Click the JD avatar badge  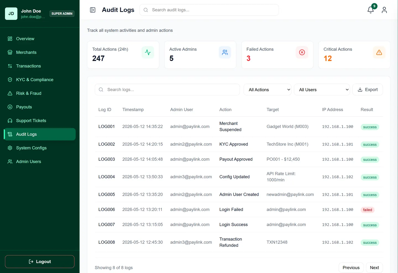pos(11,14)
